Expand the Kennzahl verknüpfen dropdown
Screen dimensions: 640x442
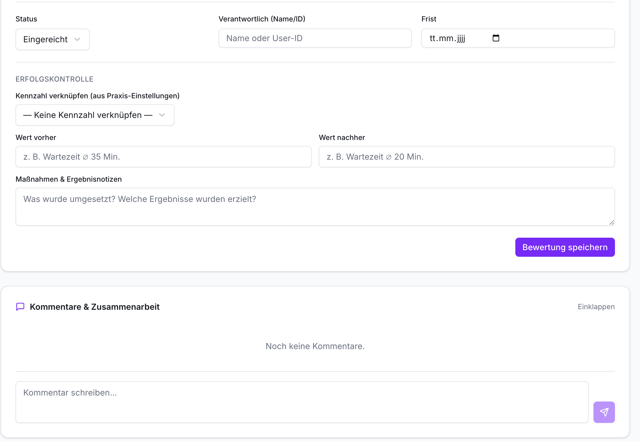(x=95, y=115)
